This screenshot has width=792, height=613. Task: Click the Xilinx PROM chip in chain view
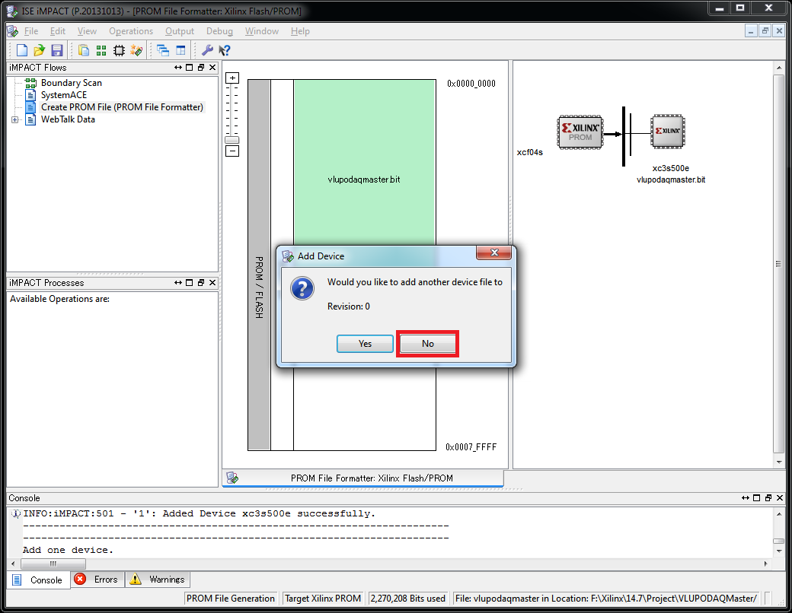(x=580, y=132)
